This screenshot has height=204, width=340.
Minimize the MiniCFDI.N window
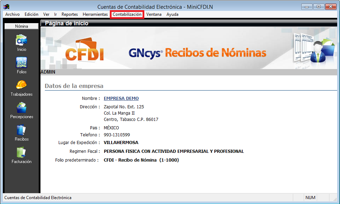click(307, 7)
